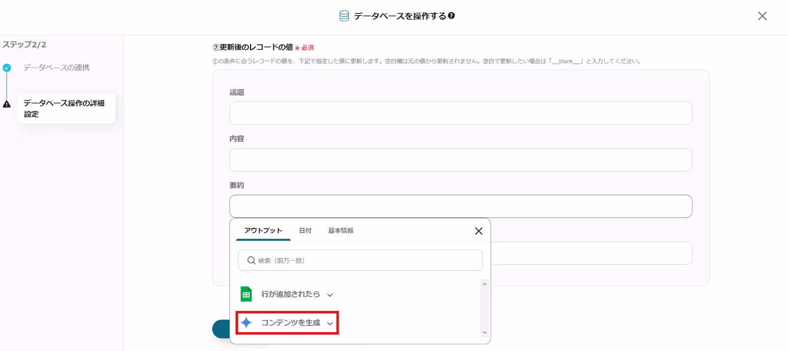Click the Google Sheets icon for 行が追加されたら
Viewport: 788px width, 351px height.
246,294
